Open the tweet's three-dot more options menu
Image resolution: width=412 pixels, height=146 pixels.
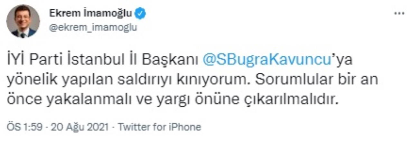point(399,14)
